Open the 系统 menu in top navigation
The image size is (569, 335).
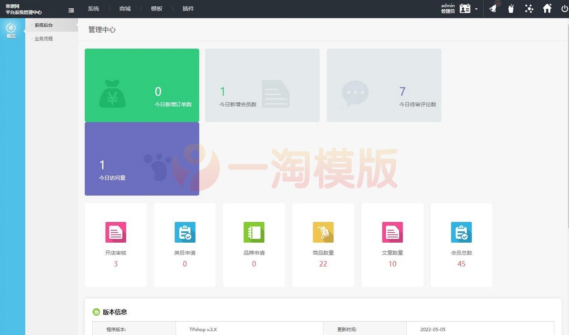point(93,8)
